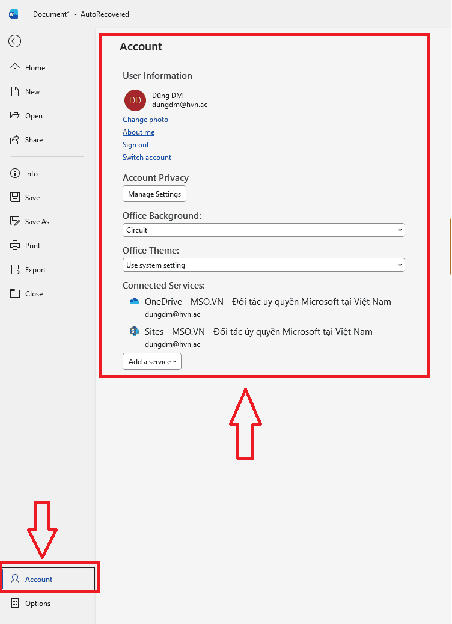452x624 pixels.
Task: Click the Share icon in sidebar
Action: (16, 140)
